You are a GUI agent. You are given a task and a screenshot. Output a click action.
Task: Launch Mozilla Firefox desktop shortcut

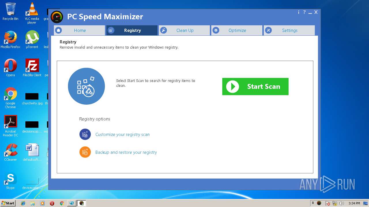(10, 40)
